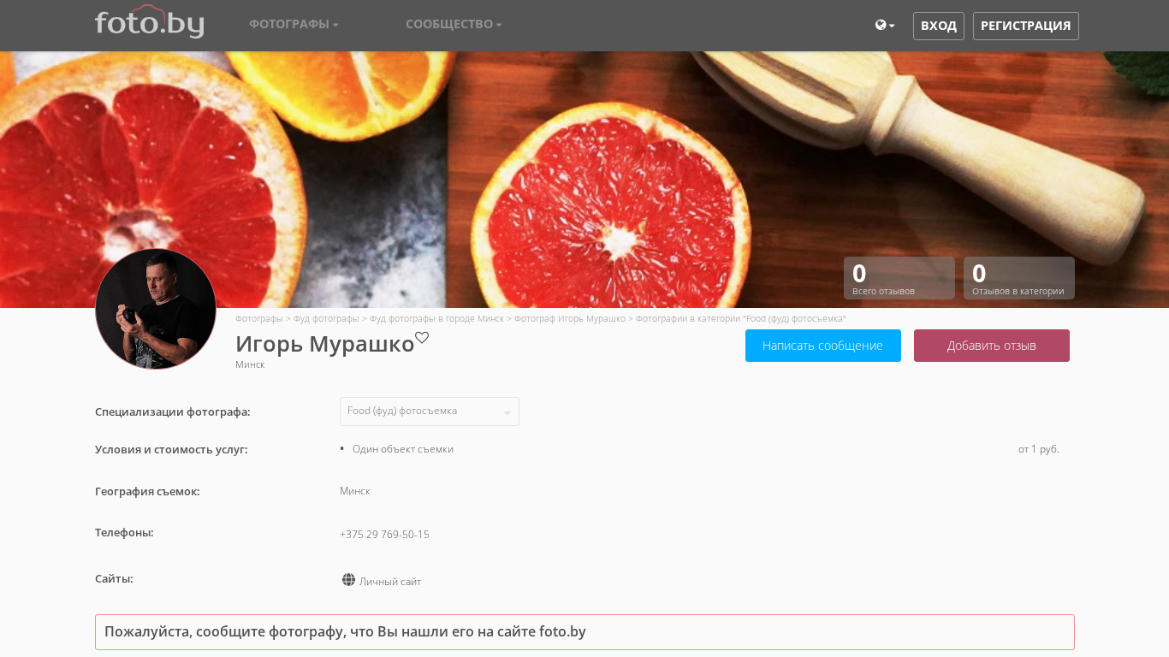
Task: Click the service item Один объект съемки
Action: 403,449
